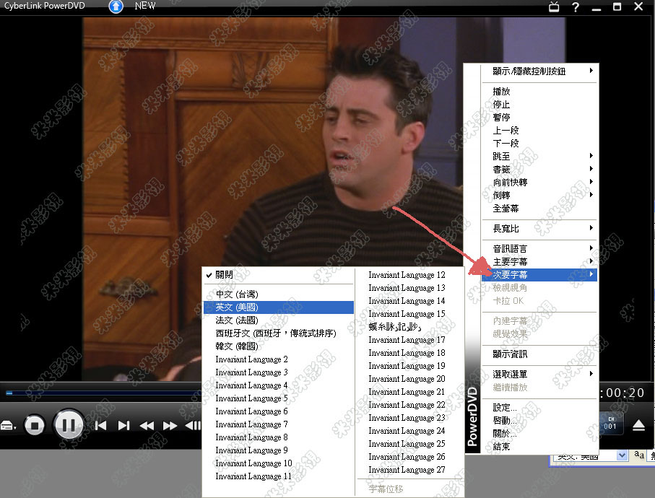Select Invariant Language 17 subtitle
This screenshot has width=655, height=498.
pos(409,340)
